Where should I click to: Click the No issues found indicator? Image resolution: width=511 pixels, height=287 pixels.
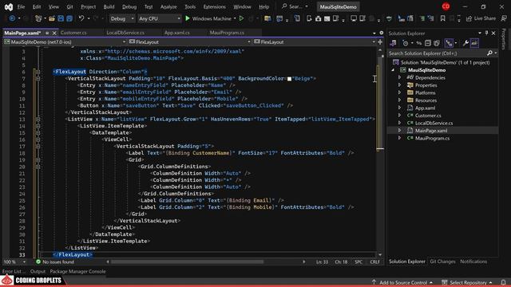coord(55,261)
